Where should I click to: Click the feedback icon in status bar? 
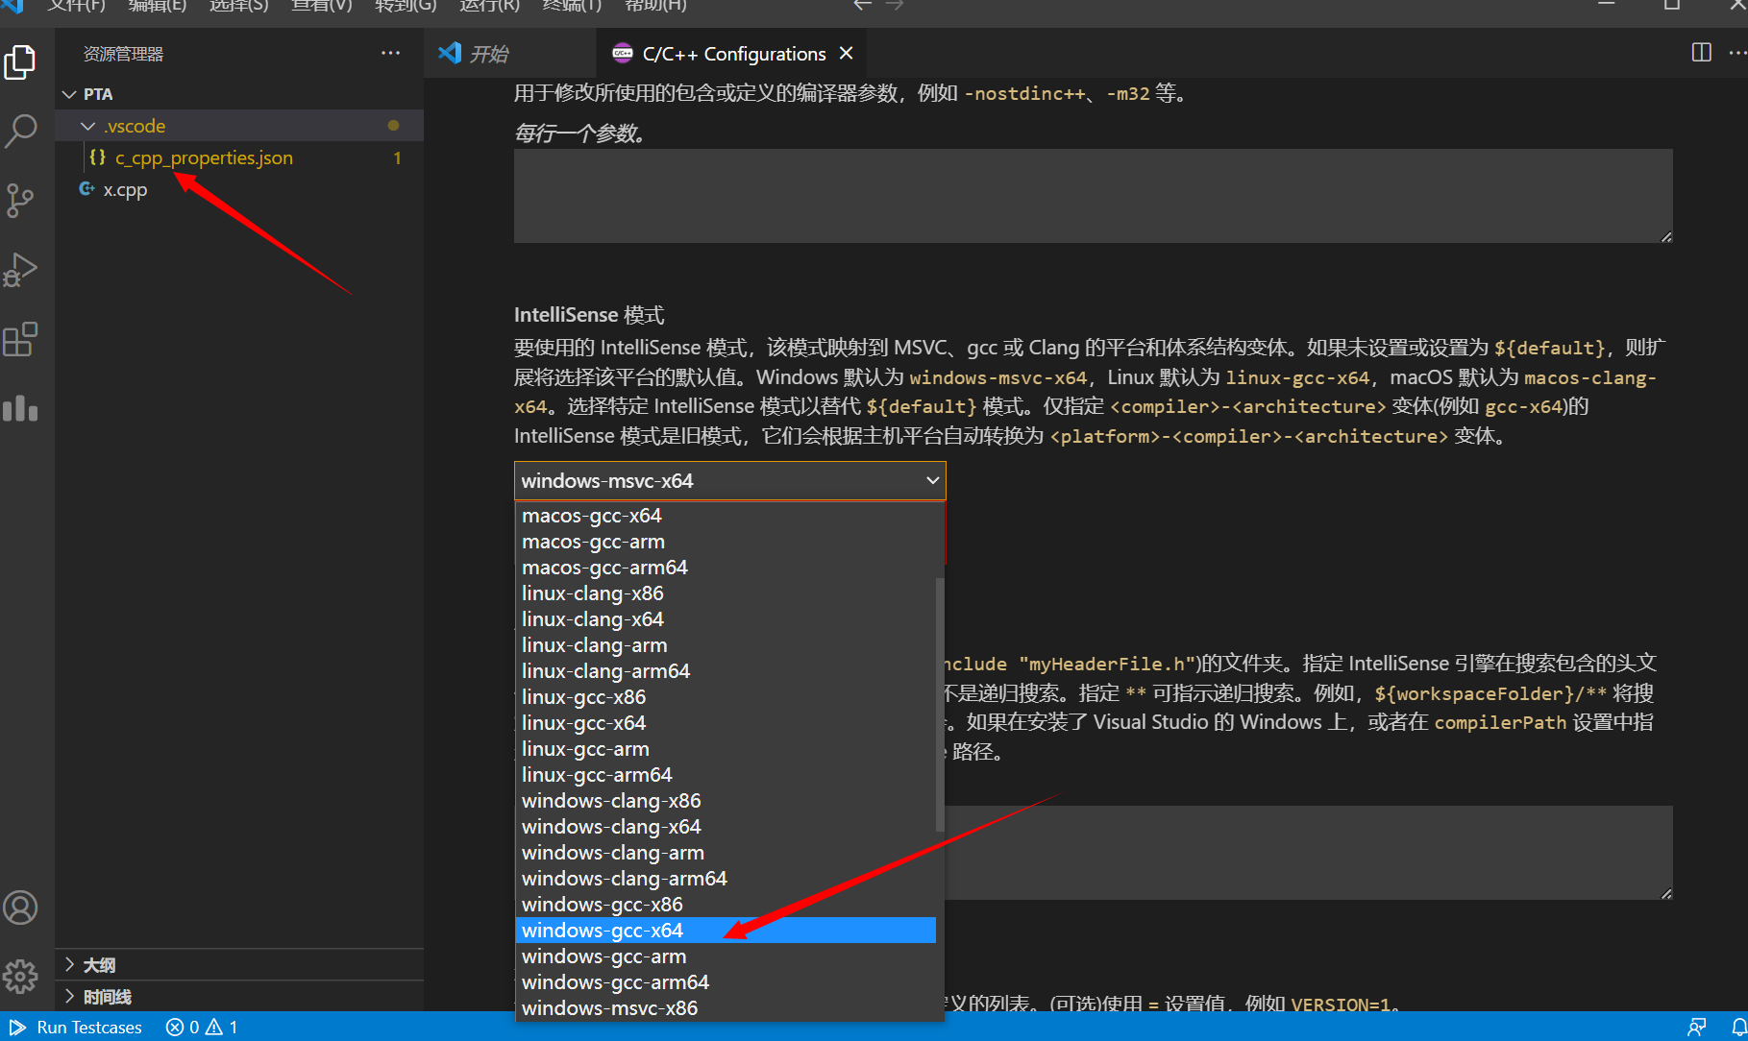point(1697,1027)
